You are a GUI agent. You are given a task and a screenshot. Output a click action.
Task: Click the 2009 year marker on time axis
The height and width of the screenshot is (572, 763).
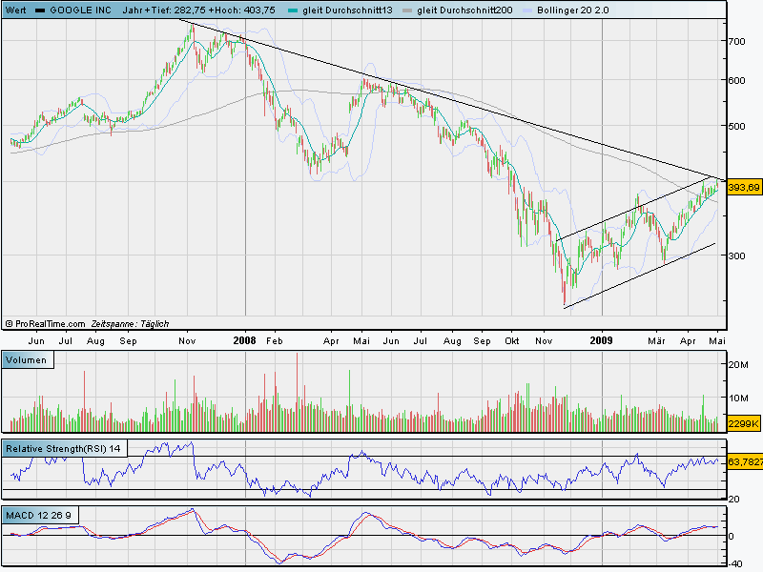(601, 340)
